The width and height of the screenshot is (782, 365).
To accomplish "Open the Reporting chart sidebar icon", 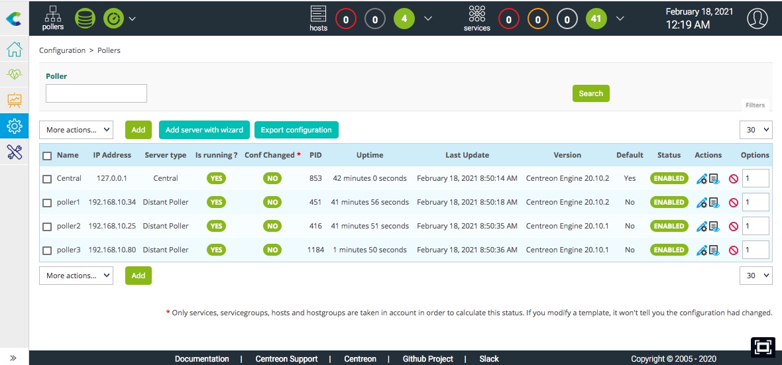I will coord(14,100).
